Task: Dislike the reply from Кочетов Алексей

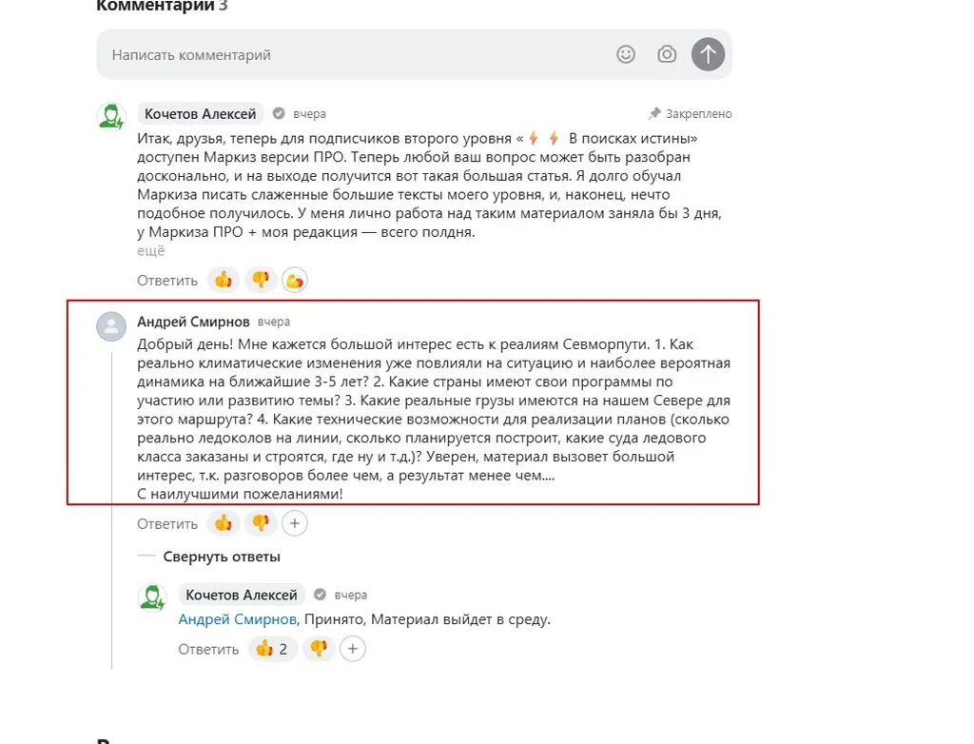Action: (x=319, y=649)
